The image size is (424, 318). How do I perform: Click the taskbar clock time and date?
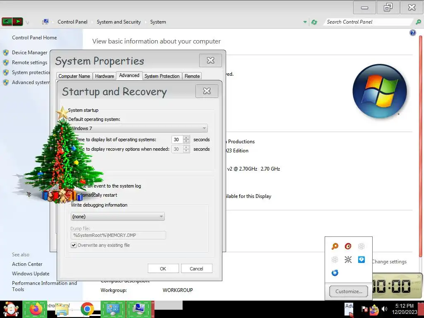point(405,309)
